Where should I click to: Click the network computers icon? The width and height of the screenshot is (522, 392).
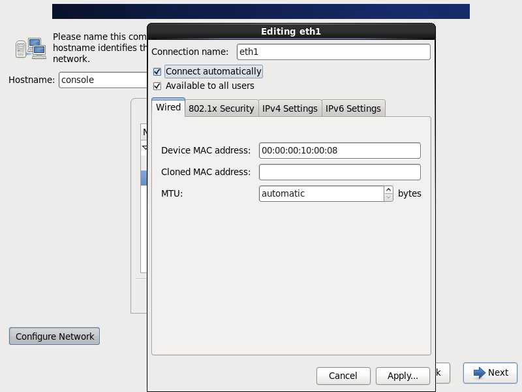(31, 48)
